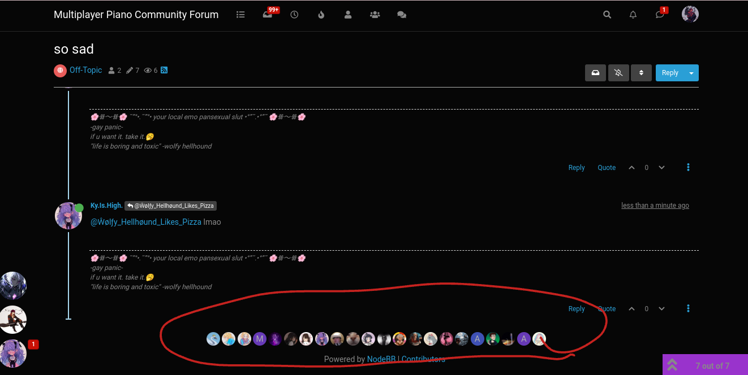Click Ky.Is.High.'s post avatar
This screenshot has height=375, width=748.
68,216
